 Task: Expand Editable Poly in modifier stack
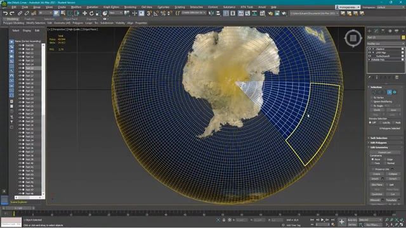click(x=369, y=60)
